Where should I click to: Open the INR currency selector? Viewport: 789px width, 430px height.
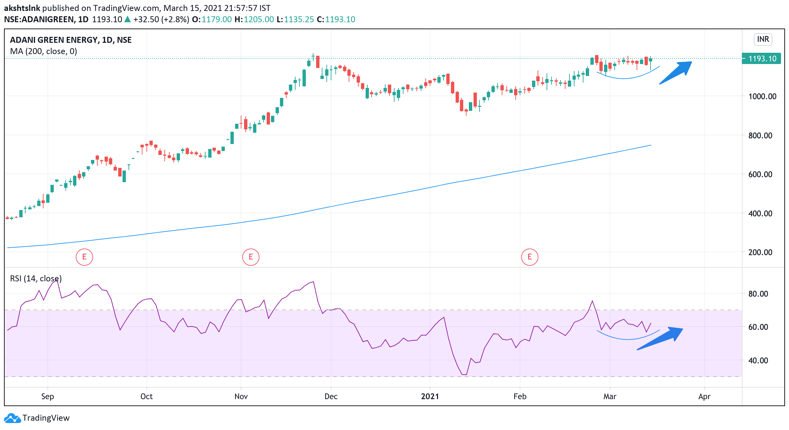point(763,39)
